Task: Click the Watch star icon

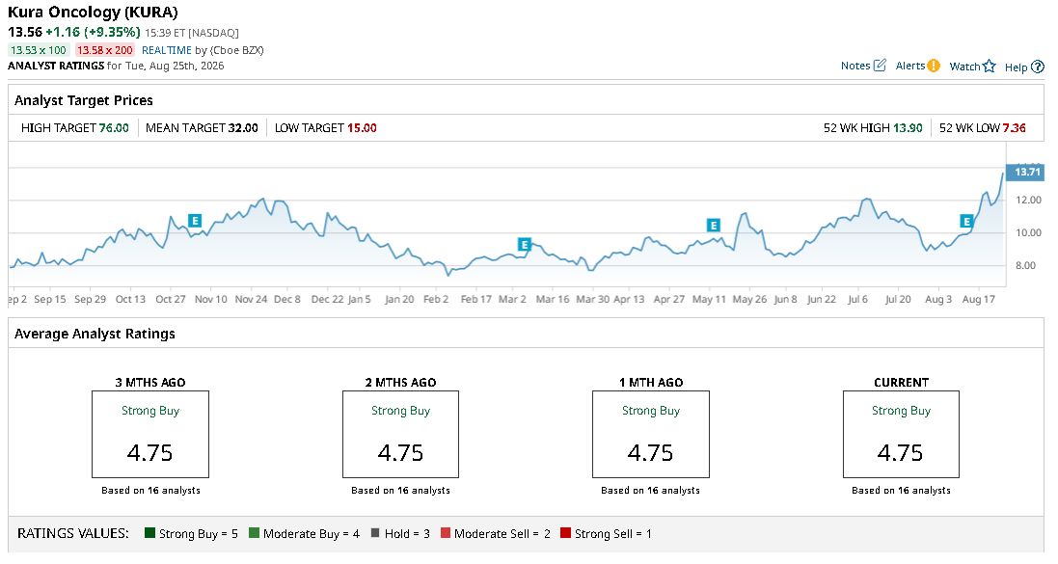Action: 990,67
